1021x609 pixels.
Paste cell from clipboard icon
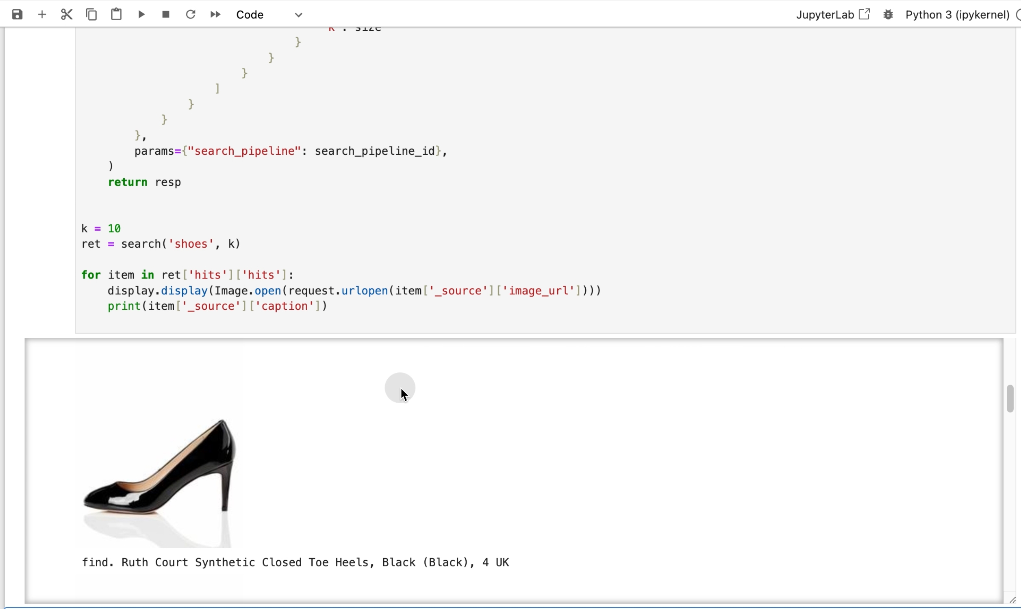click(117, 15)
